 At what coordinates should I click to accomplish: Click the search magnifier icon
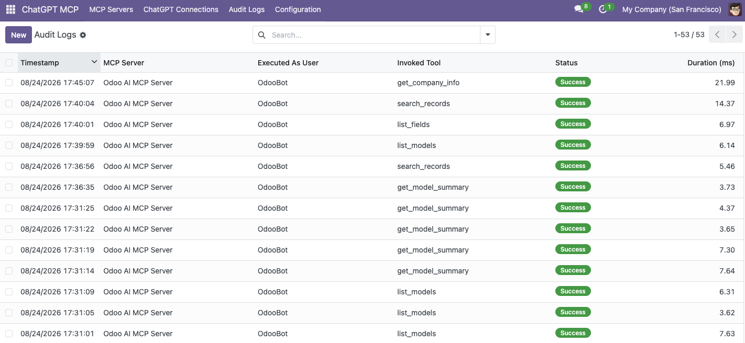pyautogui.click(x=262, y=35)
